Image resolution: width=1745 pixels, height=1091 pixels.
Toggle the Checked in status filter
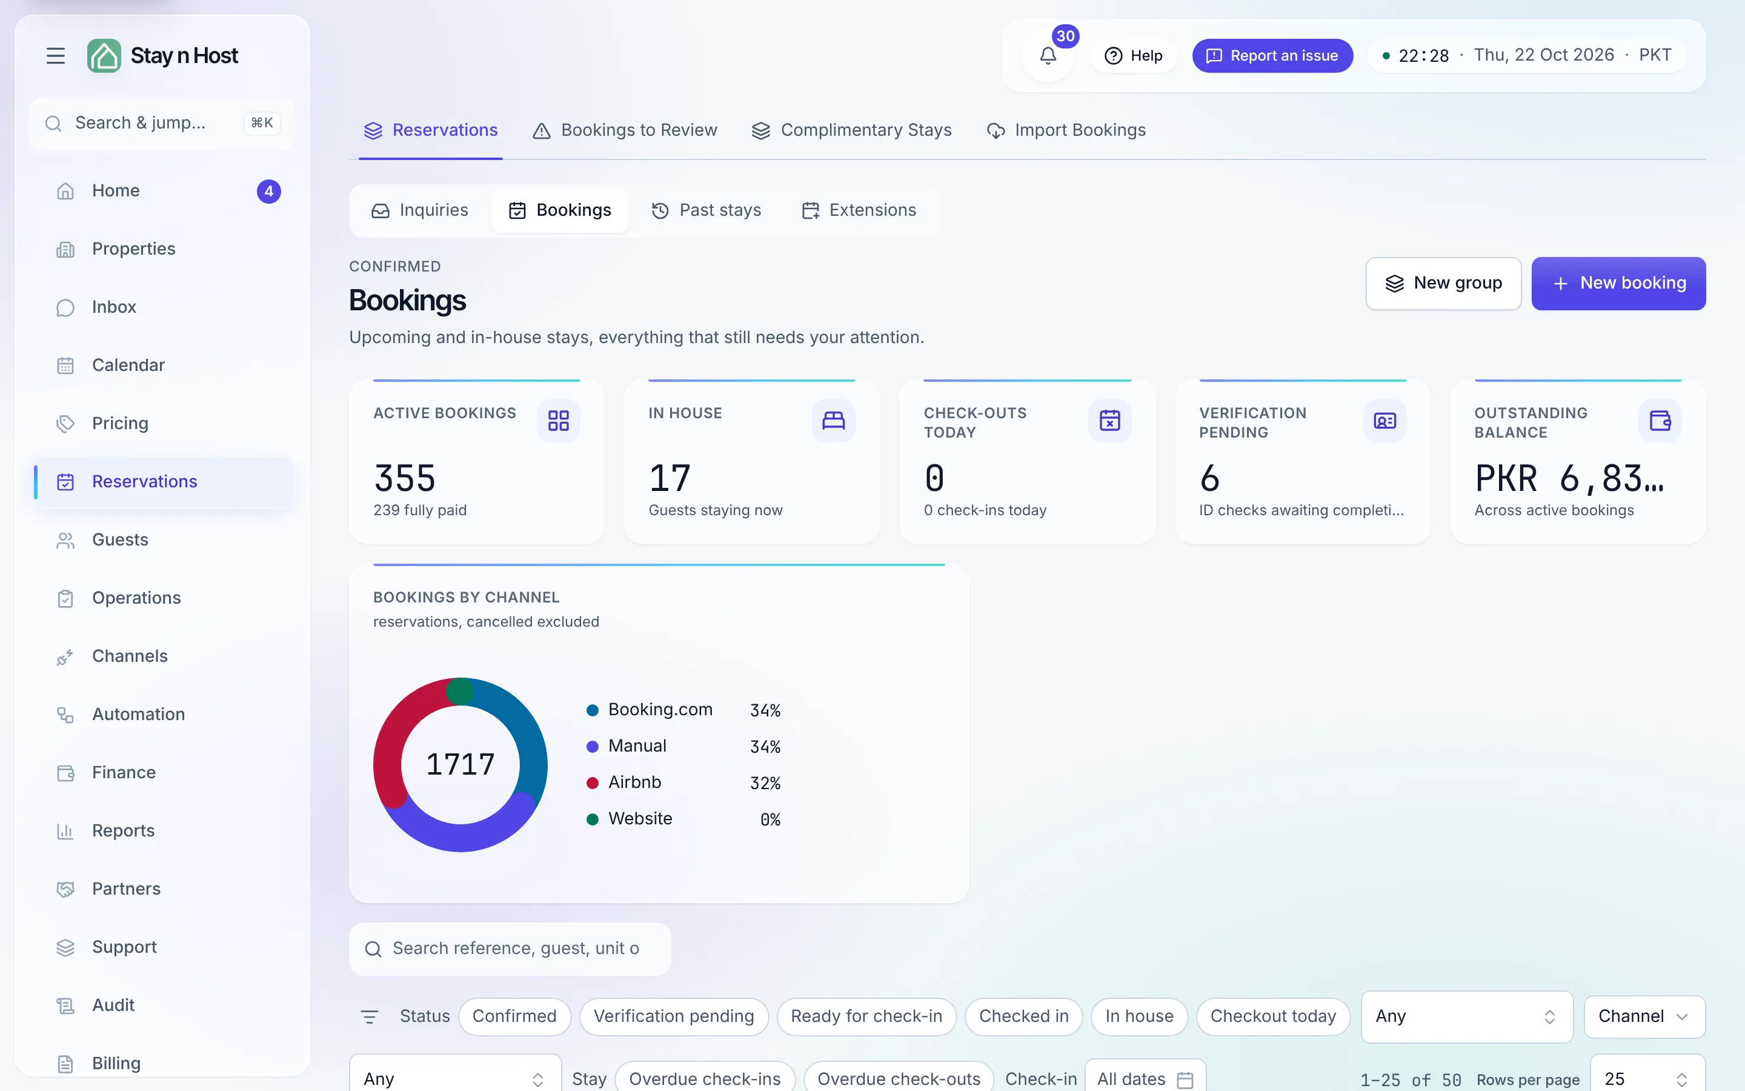[1023, 1016]
